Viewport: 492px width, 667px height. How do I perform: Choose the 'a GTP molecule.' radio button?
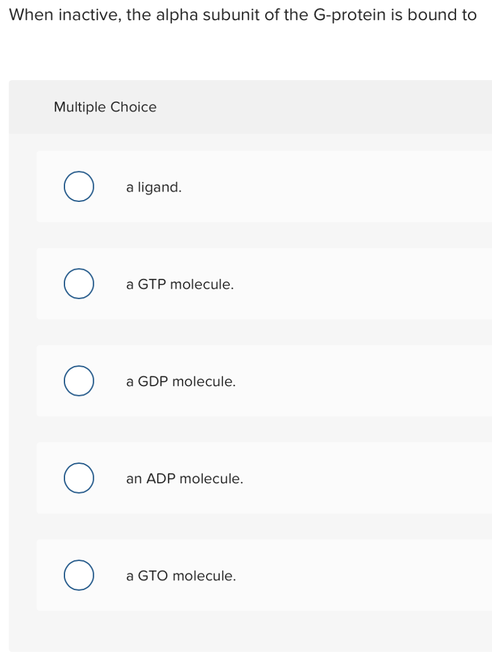click(78, 285)
